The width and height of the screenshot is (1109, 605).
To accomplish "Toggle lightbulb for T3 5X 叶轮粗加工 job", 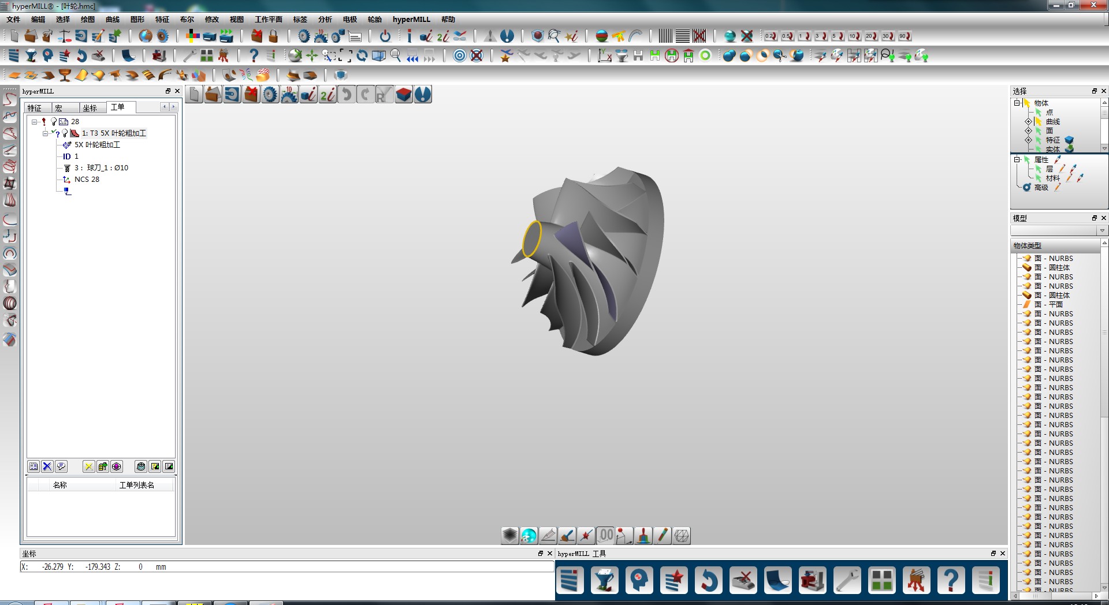I will [x=65, y=133].
